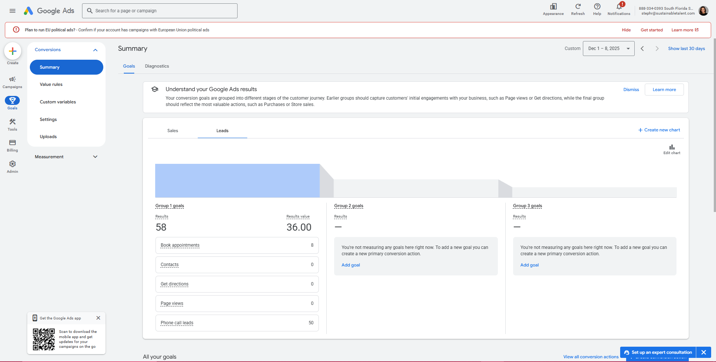Close the Google Ads app promo

(x=98, y=318)
